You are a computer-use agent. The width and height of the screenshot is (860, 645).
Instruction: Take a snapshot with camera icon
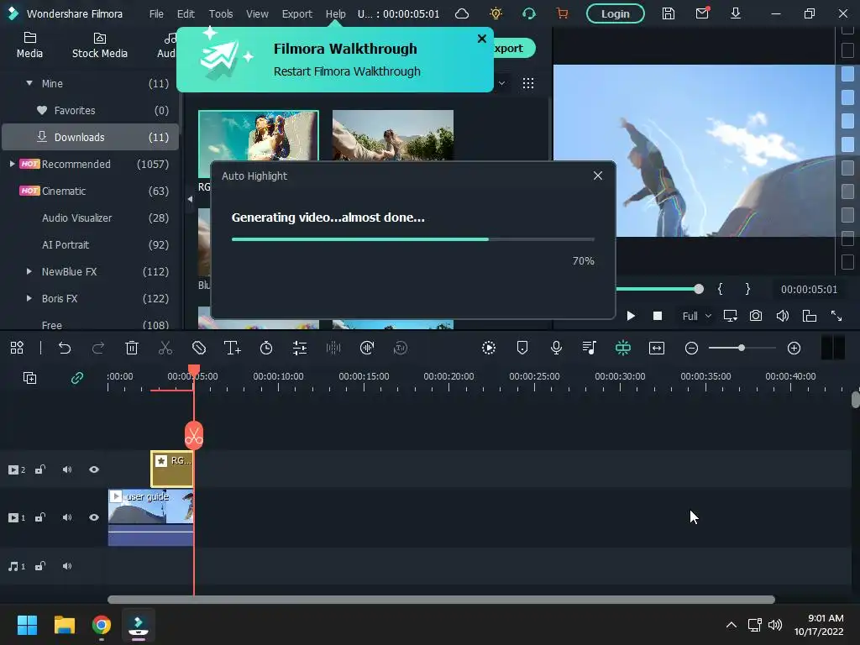756,316
